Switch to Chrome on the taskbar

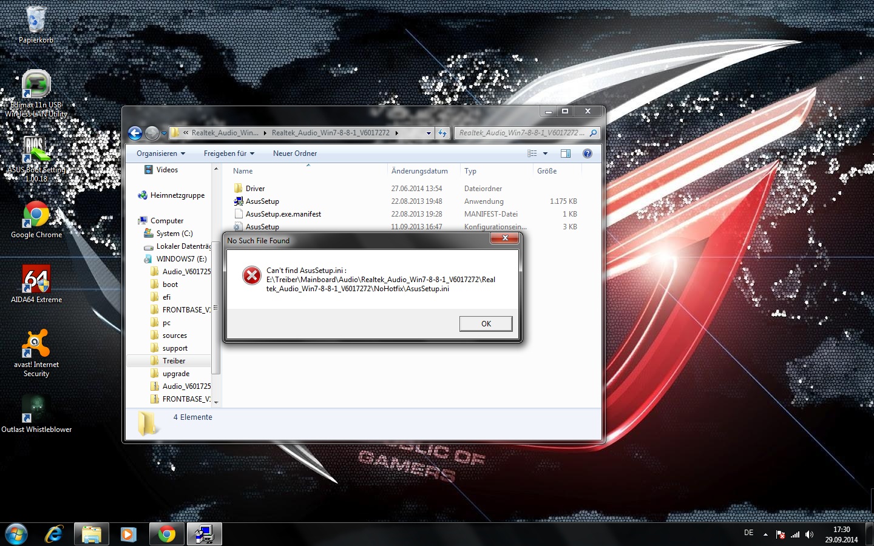167,534
